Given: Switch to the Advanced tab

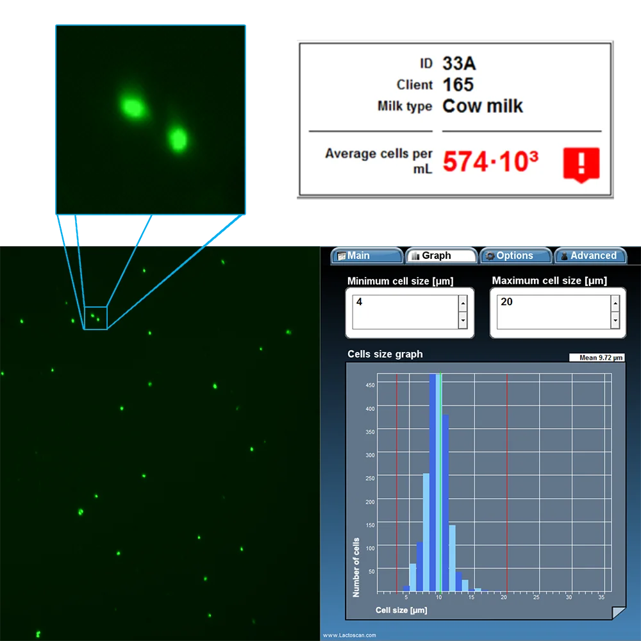Looking at the screenshot, I should [x=590, y=255].
